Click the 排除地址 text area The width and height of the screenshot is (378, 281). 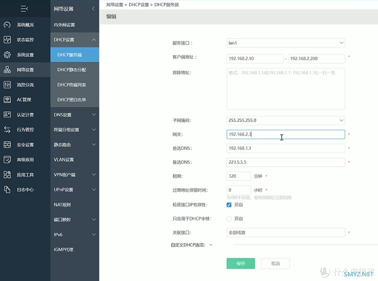286,89
